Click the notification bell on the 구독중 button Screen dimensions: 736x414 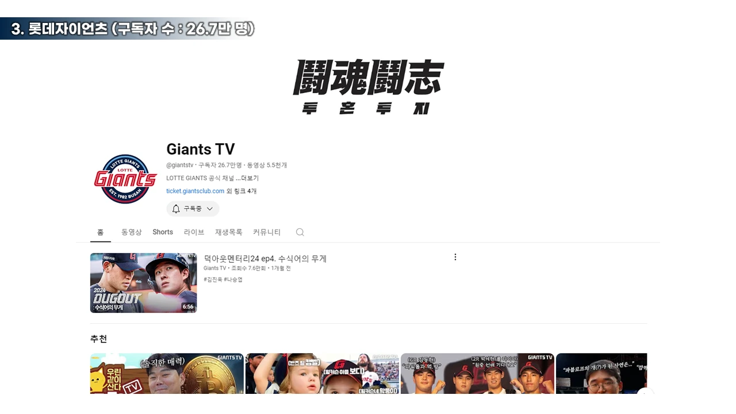pos(176,209)
